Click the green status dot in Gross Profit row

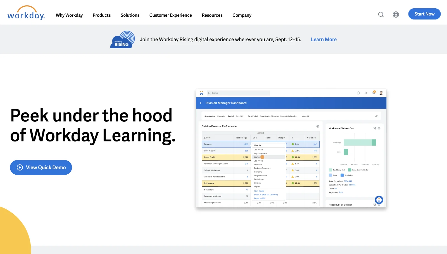[293, 157]
